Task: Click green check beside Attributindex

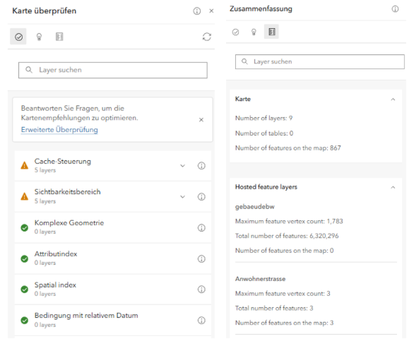Action: 25,259
